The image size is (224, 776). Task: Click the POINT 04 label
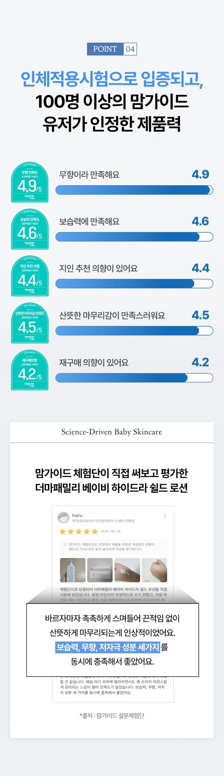(112, 49)
